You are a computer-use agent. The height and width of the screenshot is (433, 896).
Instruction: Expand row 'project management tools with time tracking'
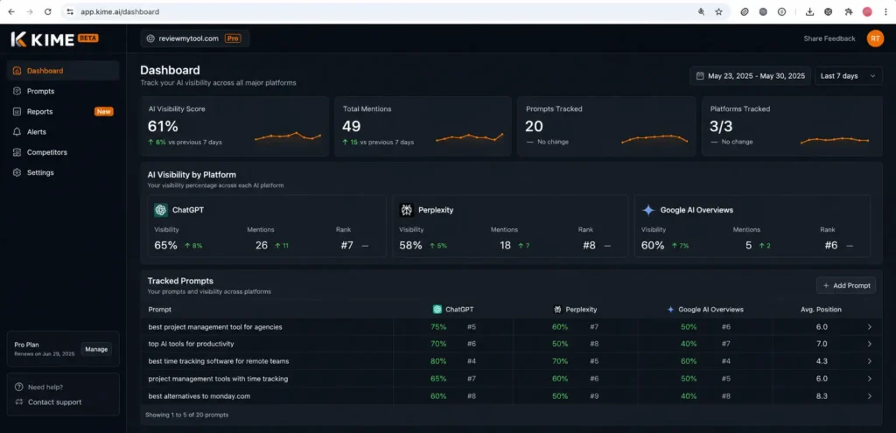click(869, 379)
